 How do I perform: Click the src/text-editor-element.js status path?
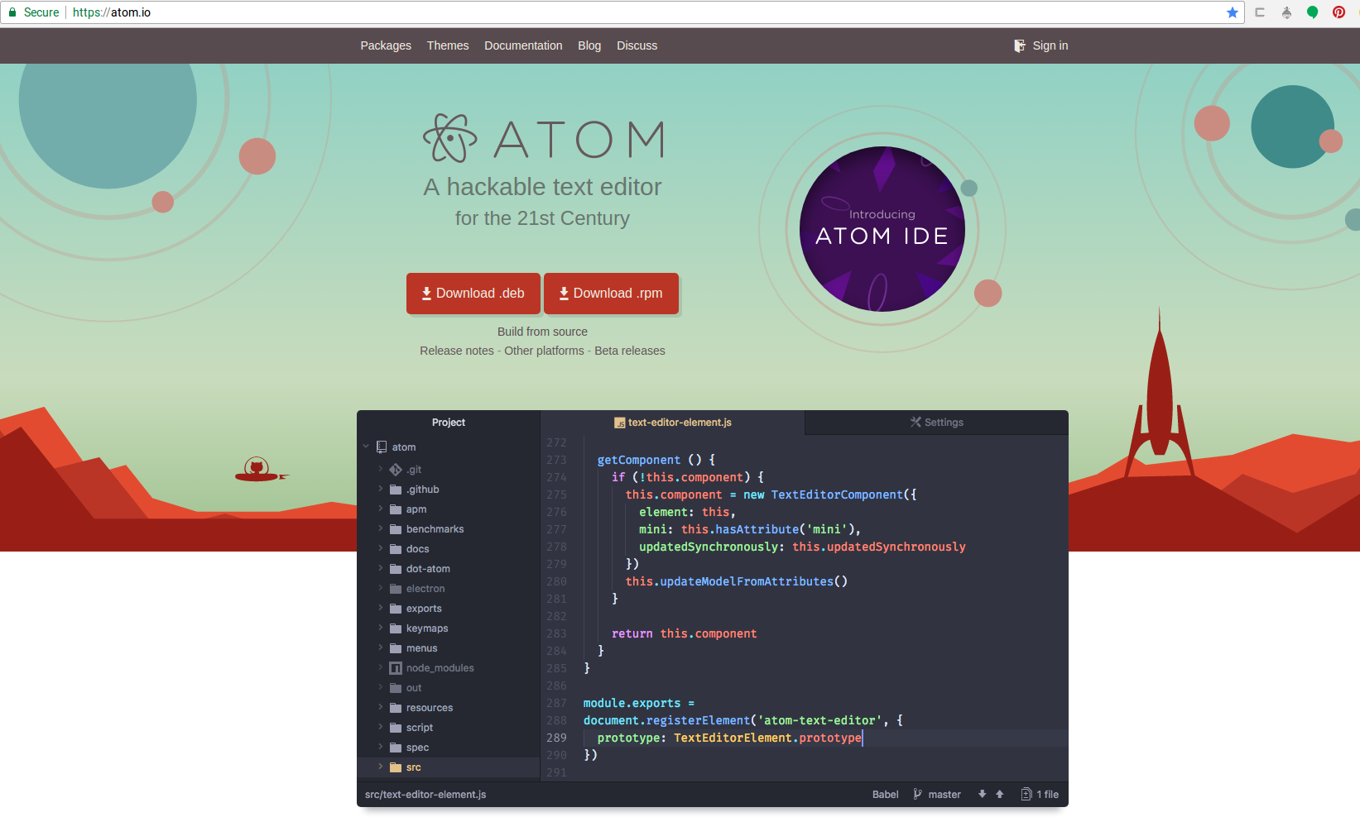tap(425, 795)
